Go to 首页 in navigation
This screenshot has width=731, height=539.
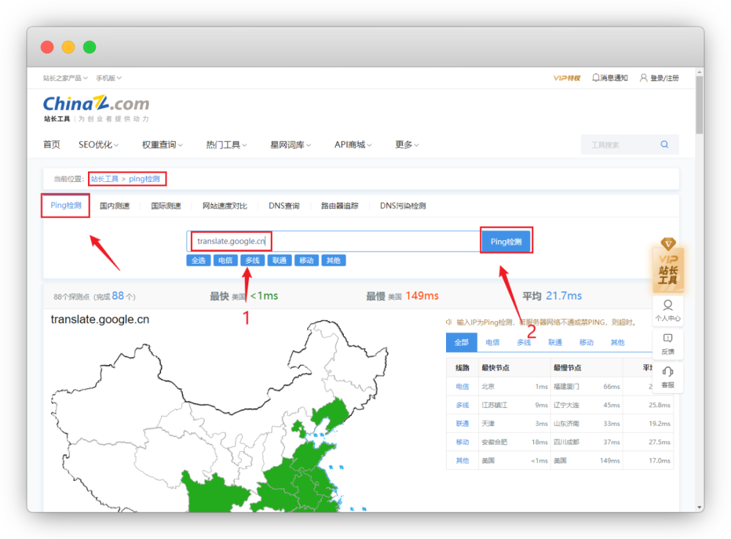51,145
